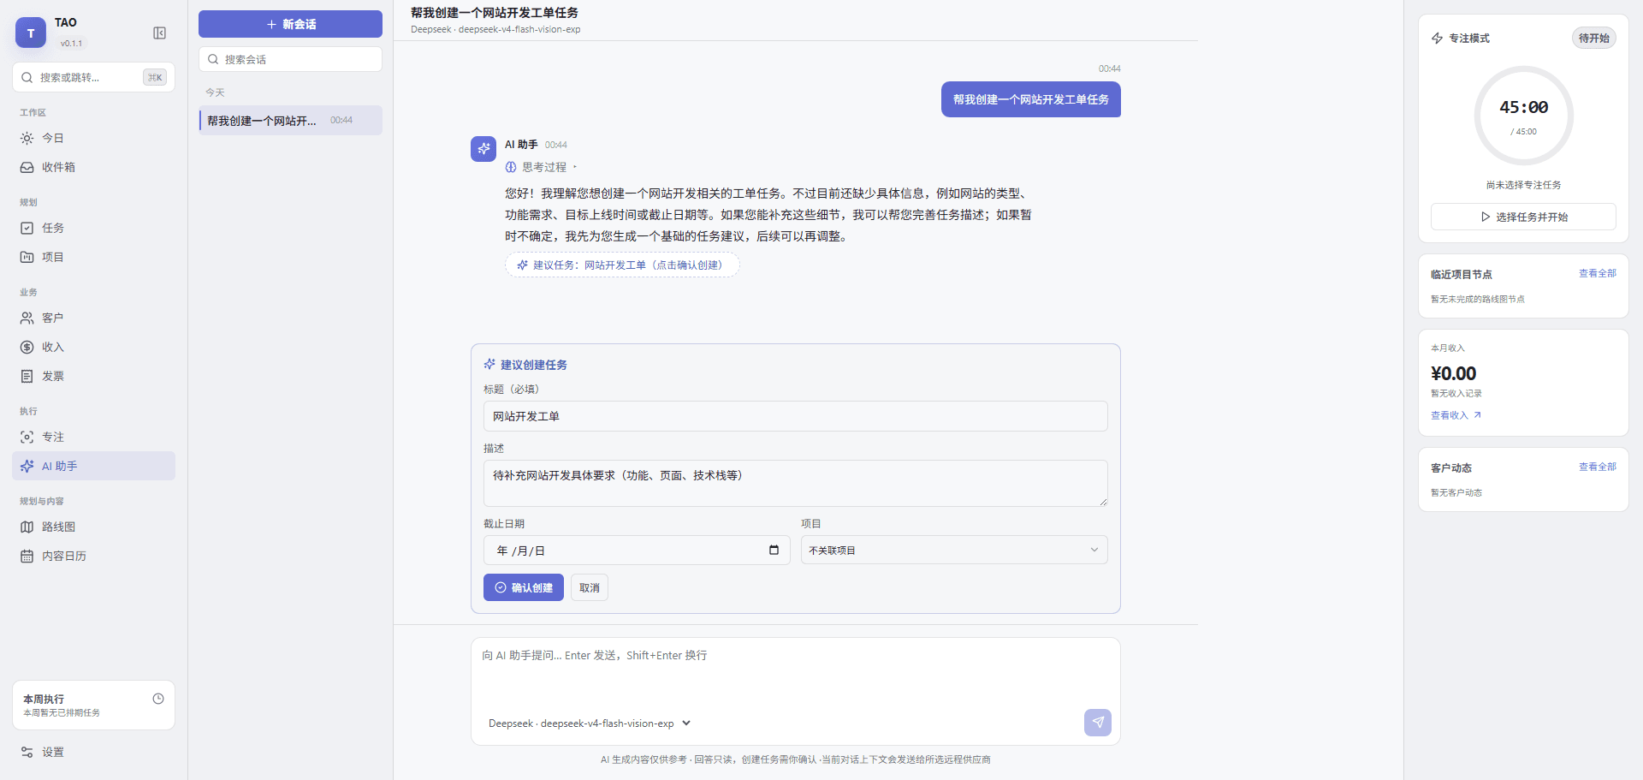Select the website ticket conversation in list

[x=290, y=121]
